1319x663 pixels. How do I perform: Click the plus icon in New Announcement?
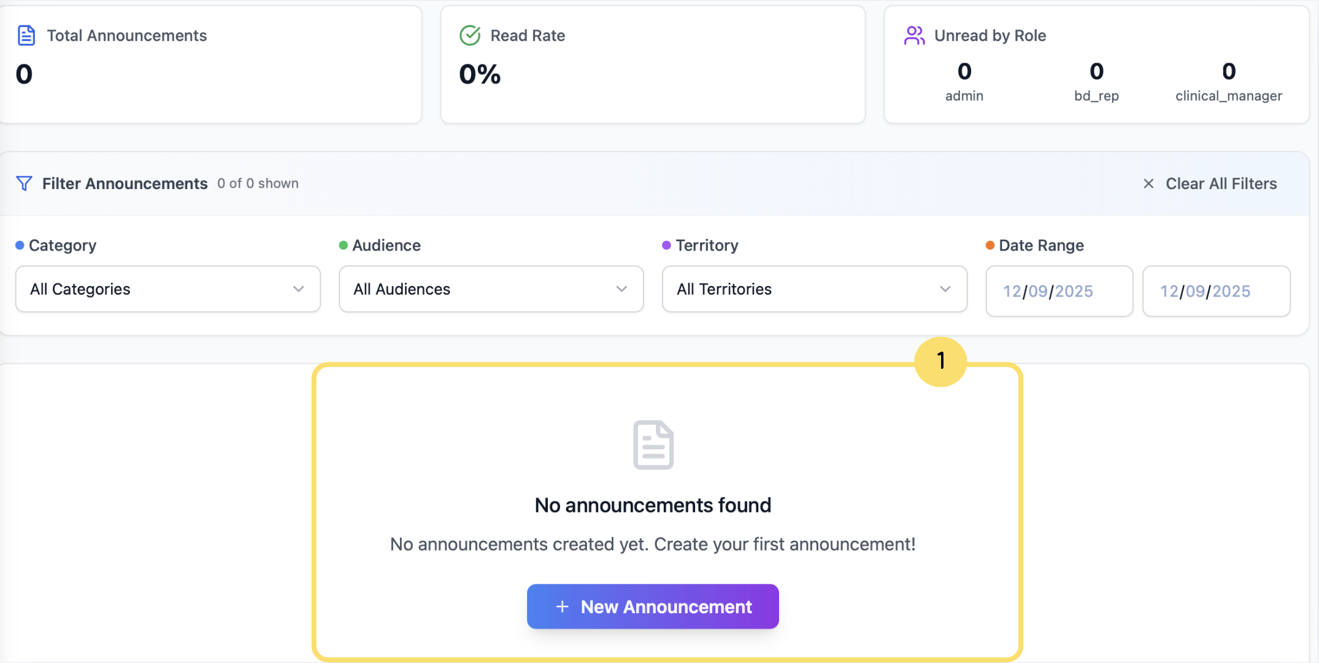(x=562, y=607)
